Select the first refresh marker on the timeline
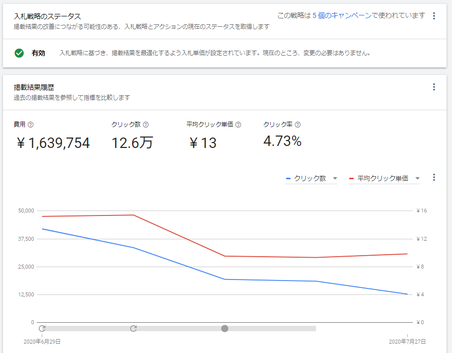452x353 pixels. (42, 328)
